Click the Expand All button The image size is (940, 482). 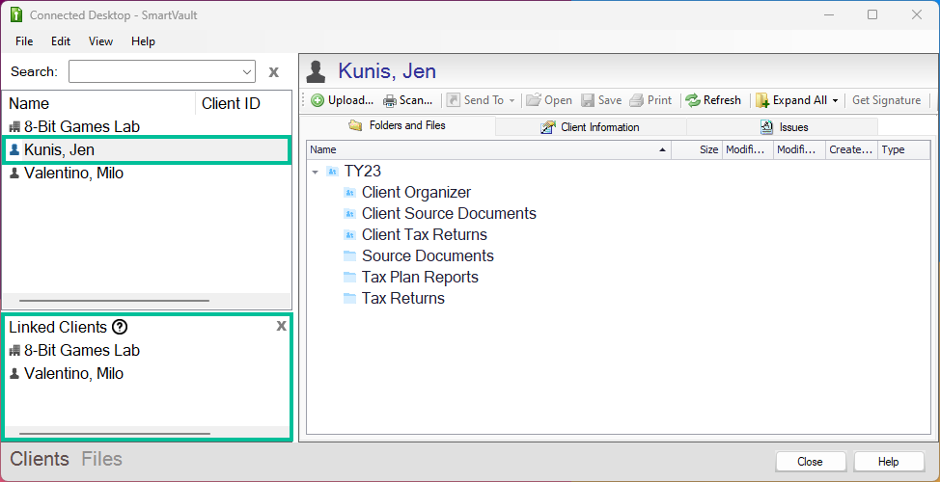(x=791, y=100)
